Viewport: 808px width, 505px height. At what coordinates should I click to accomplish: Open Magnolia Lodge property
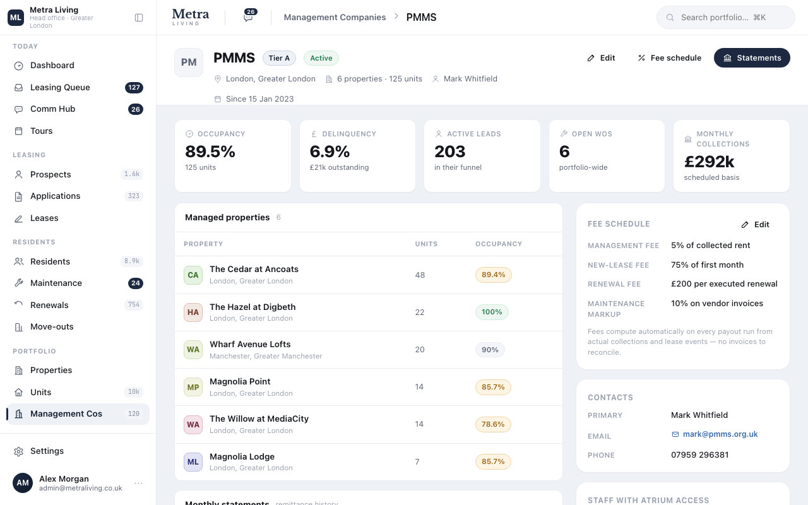369,462
